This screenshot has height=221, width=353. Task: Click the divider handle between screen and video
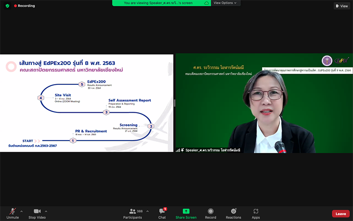tap(174, 103)
